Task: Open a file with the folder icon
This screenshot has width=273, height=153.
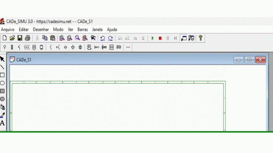Action: (x=12, y=38)
